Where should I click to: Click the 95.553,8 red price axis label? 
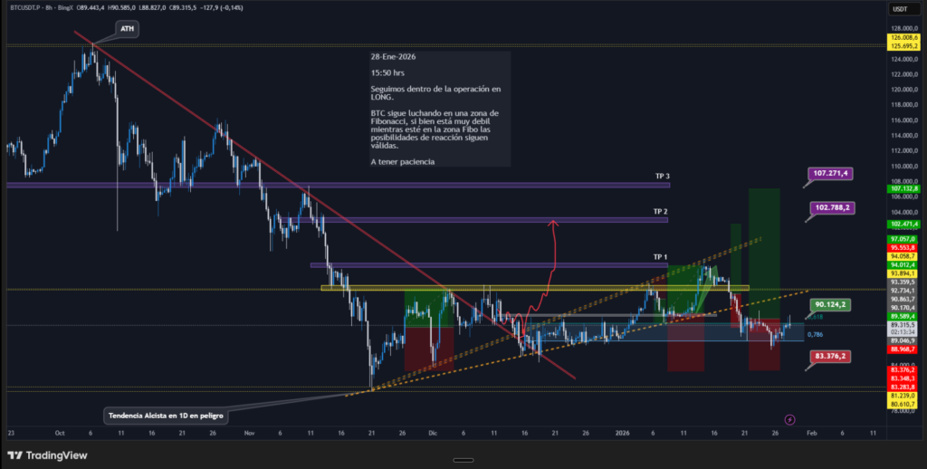point(904,247)
